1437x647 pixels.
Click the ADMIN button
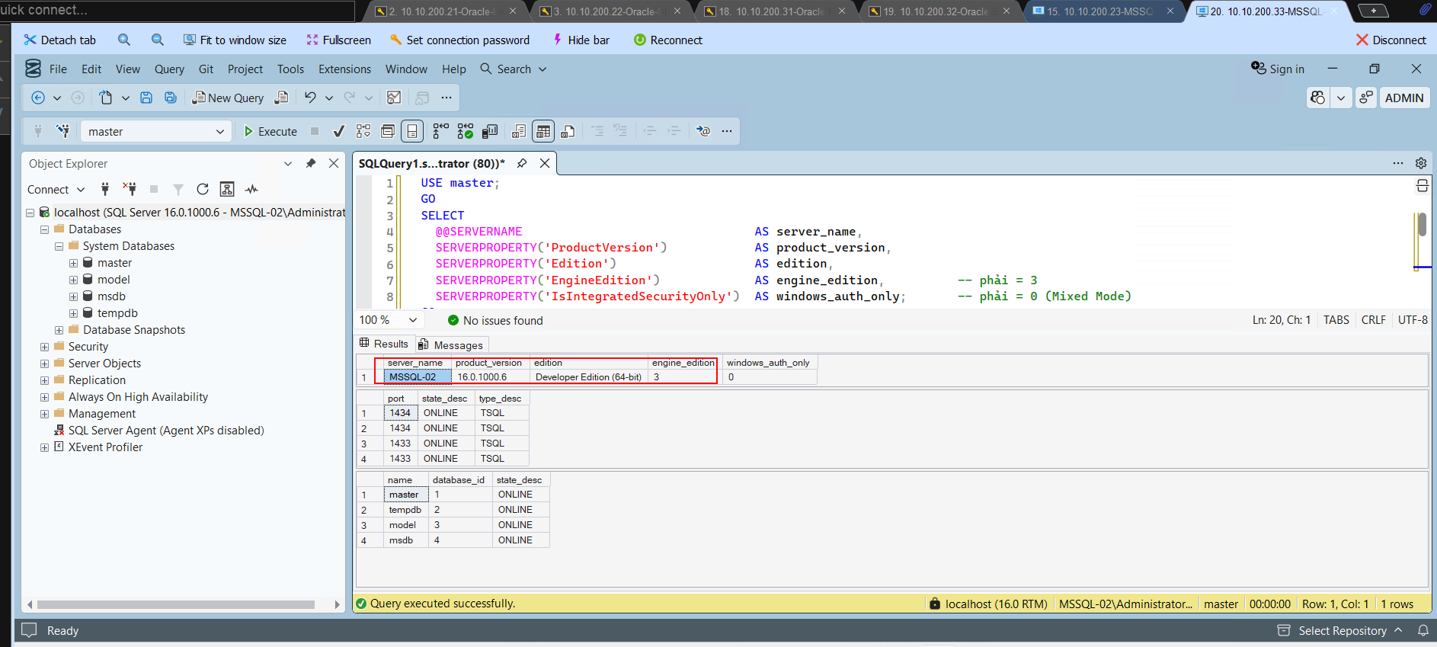(1403, 98)
